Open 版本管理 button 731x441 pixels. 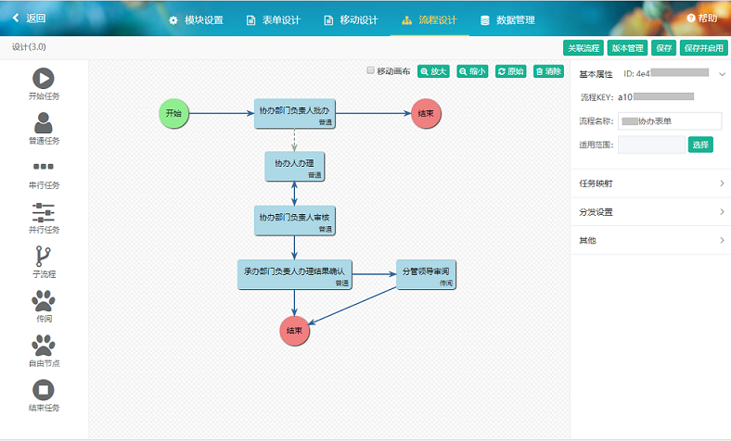point(629,48)
